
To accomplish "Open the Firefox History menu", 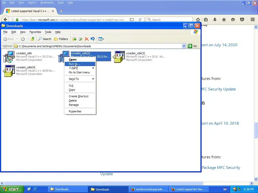I will [x=32, y=3].
